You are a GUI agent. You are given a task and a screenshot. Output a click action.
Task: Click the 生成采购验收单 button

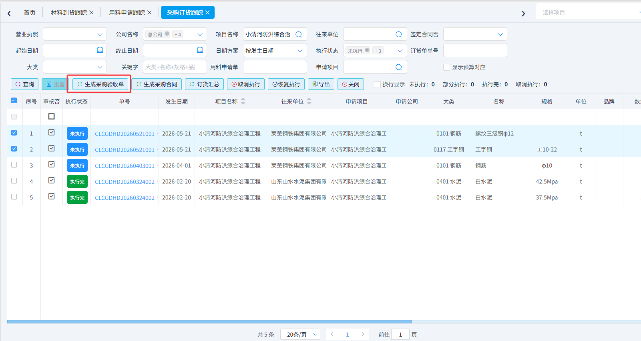[x=100, y=84]
